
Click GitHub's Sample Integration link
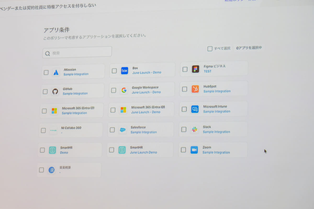75,94
